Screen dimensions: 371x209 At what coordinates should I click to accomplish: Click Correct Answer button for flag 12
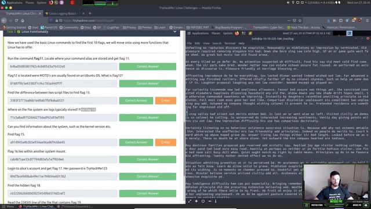point(148,84)
